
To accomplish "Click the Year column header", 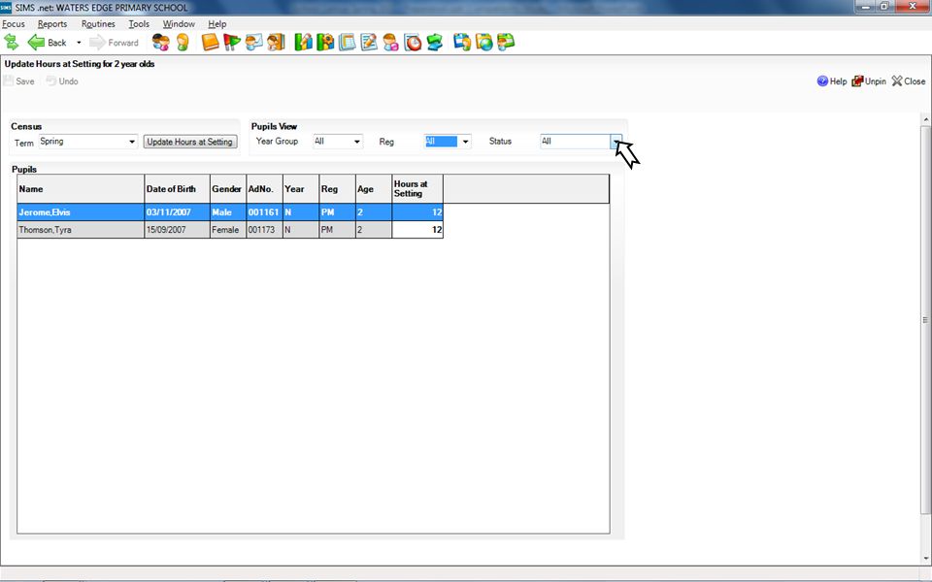I will tap(301, 189).
